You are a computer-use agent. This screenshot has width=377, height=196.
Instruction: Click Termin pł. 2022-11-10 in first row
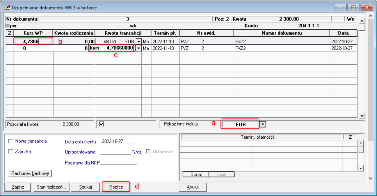pos(165,42)
